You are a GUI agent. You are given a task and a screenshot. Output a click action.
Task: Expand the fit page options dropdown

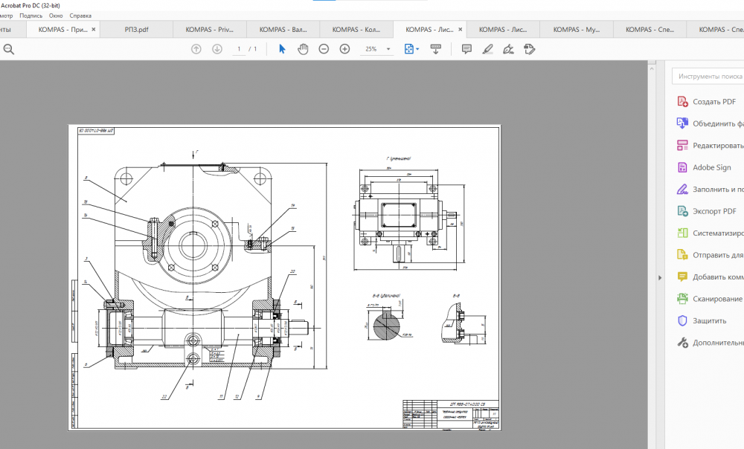(417, 49)
